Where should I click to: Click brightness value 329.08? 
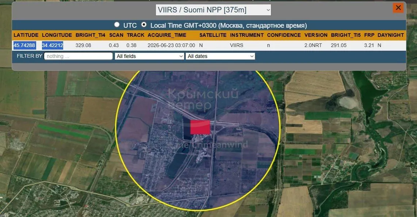point(83,46)
